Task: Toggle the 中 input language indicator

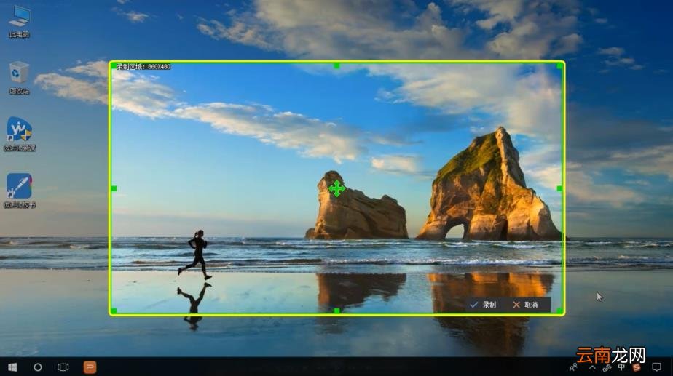Action: click(621, 367)
